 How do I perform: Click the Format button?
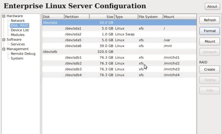(210, 31)
